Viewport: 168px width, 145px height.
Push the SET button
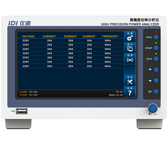click(x=156, y=91)
